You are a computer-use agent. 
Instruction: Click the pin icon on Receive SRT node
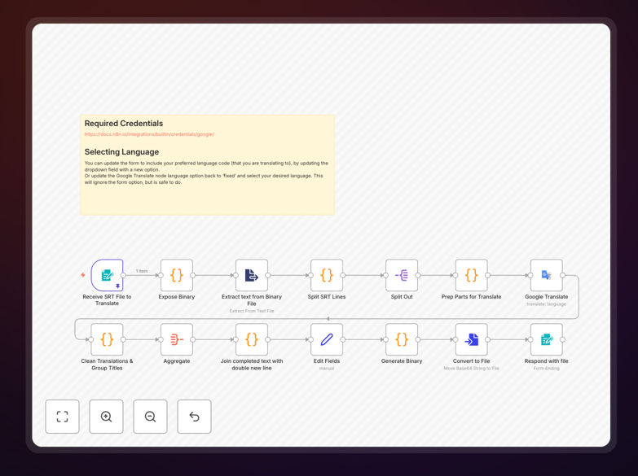(117, 286)
